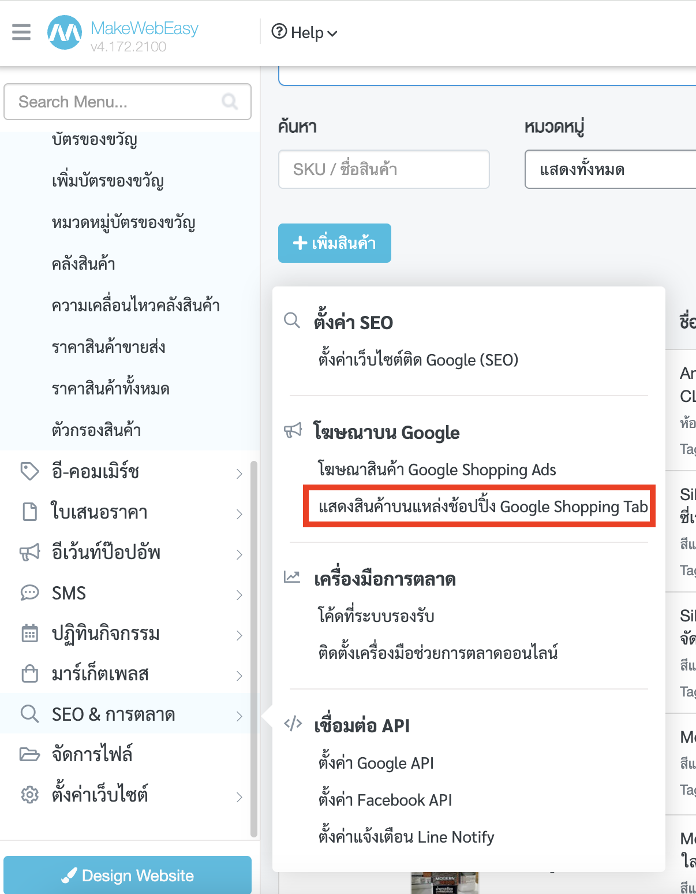Expand the อี-คอมเมิร์ซ chevron
Viewport: 696px width, 894px height.
point(240,474)
